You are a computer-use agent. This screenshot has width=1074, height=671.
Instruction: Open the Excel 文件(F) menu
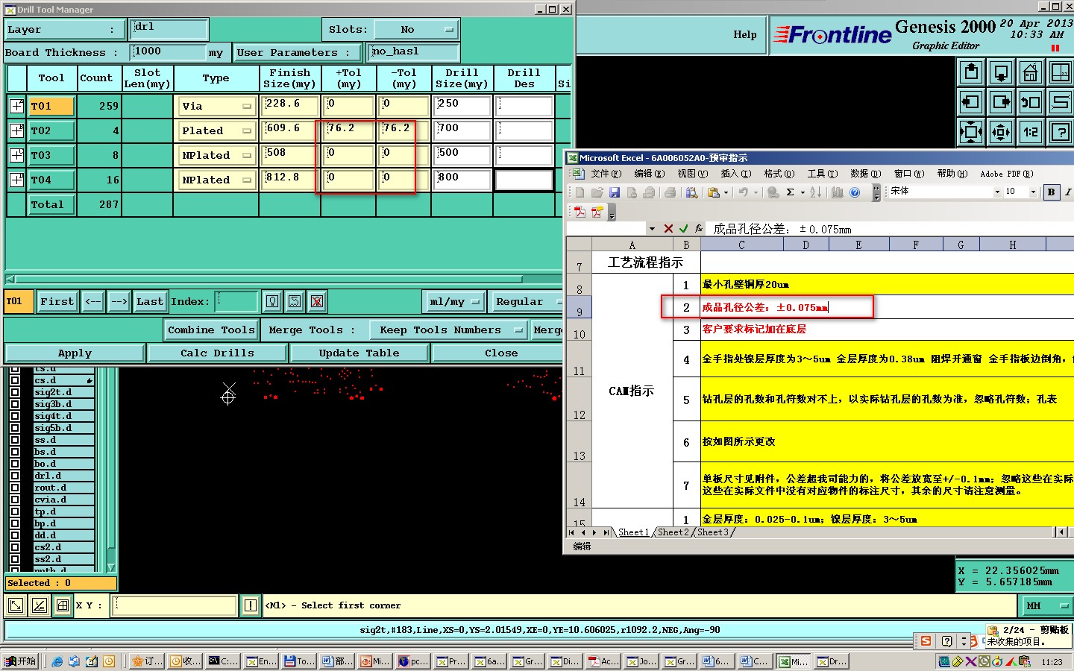click(x=606, y=174)
